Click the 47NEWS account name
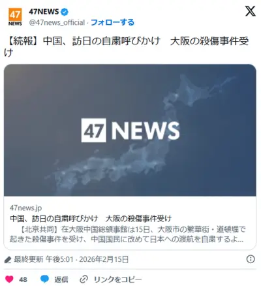 [x=44, y=12]
